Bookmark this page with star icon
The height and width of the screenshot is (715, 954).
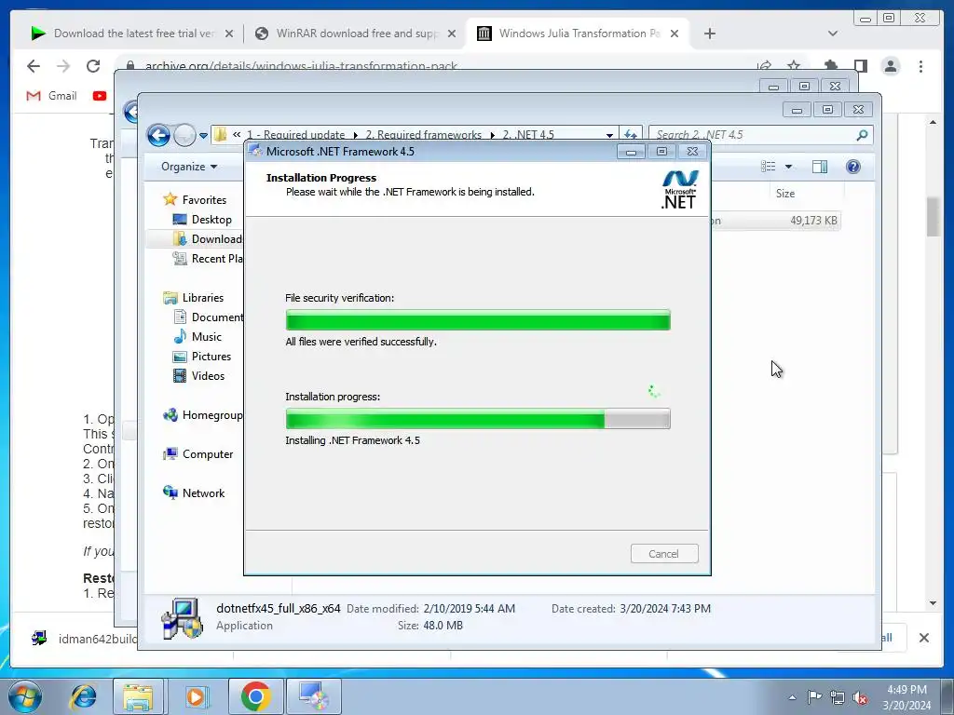(x=794, y=65)
